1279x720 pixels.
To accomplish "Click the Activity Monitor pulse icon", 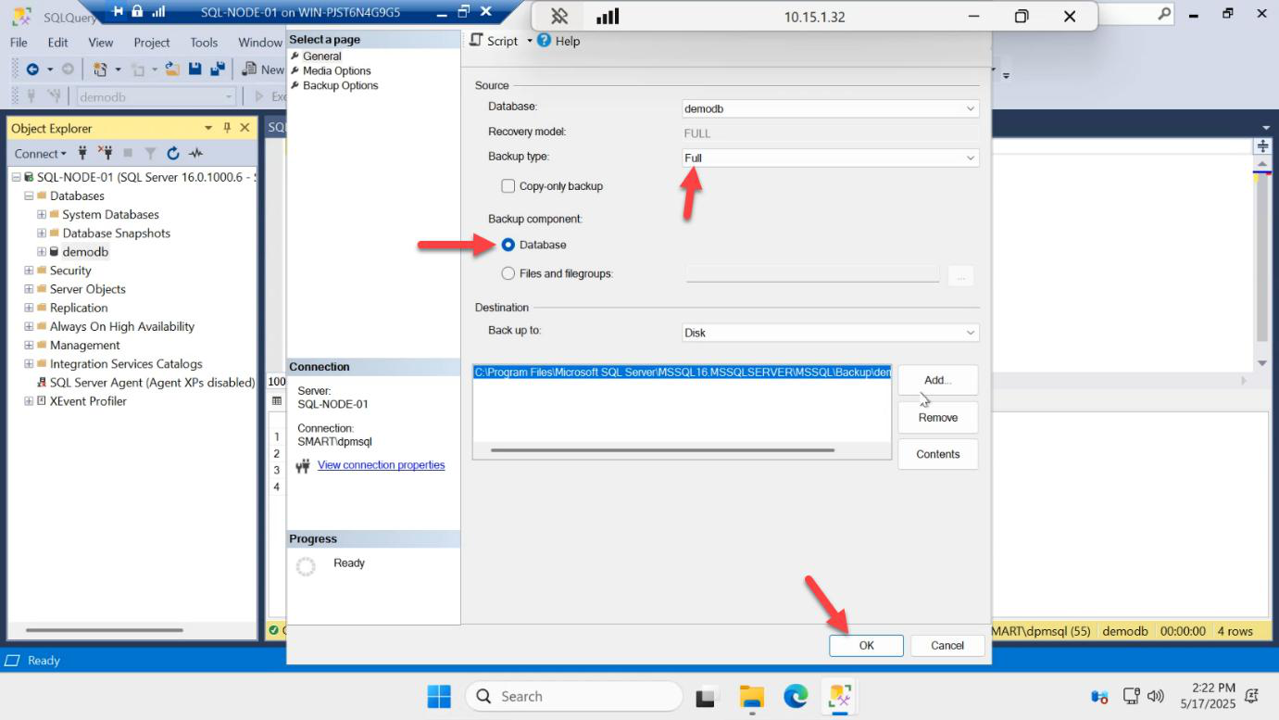I will click(195, 153).
